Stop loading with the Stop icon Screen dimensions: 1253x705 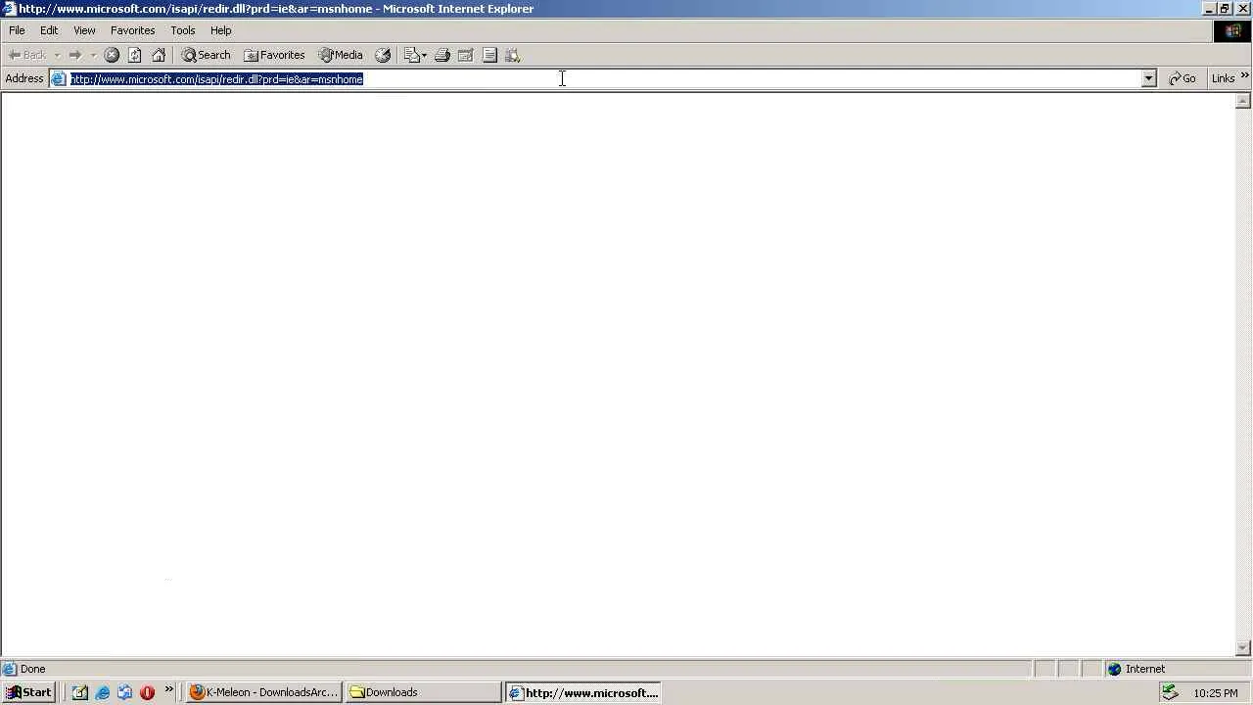[112, 55]
